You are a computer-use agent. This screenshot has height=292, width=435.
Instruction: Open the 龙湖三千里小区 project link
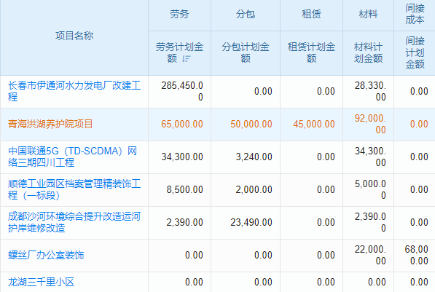(x=41, y=282)
